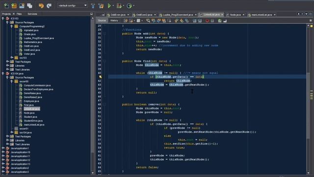
Task: Collapse the add method code fold
Action: (x=105, y=34)
